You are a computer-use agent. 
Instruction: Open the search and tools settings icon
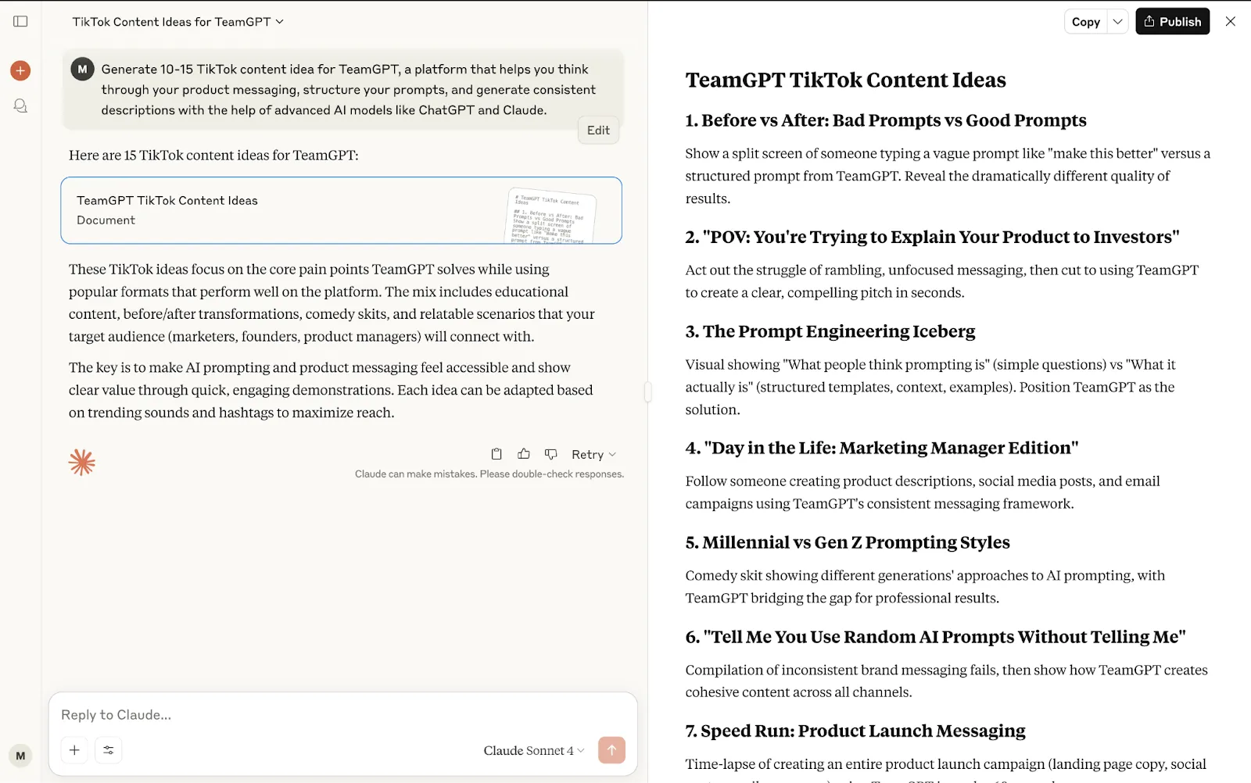tap(109, 750)
